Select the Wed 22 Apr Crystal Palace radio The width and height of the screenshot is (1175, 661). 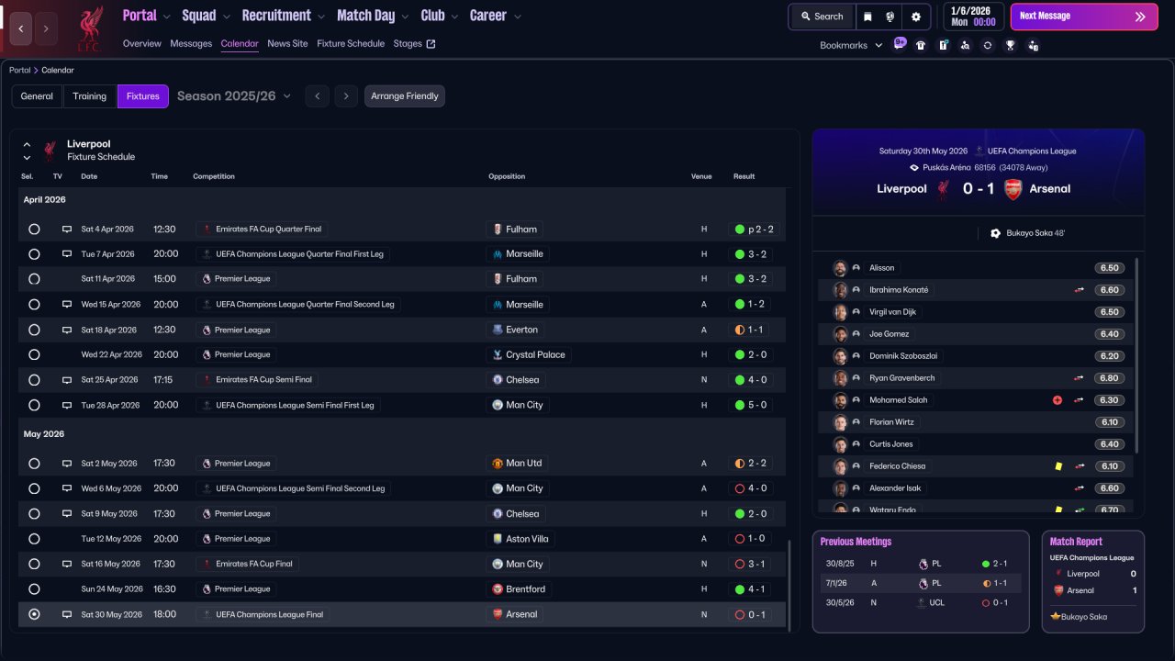coord(34,354)
